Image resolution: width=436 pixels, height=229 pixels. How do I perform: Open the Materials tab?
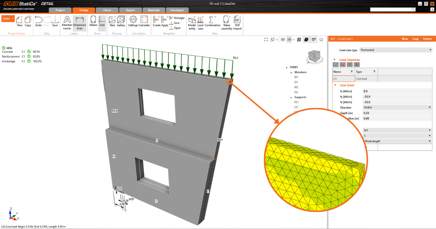(x=154, y=10)
